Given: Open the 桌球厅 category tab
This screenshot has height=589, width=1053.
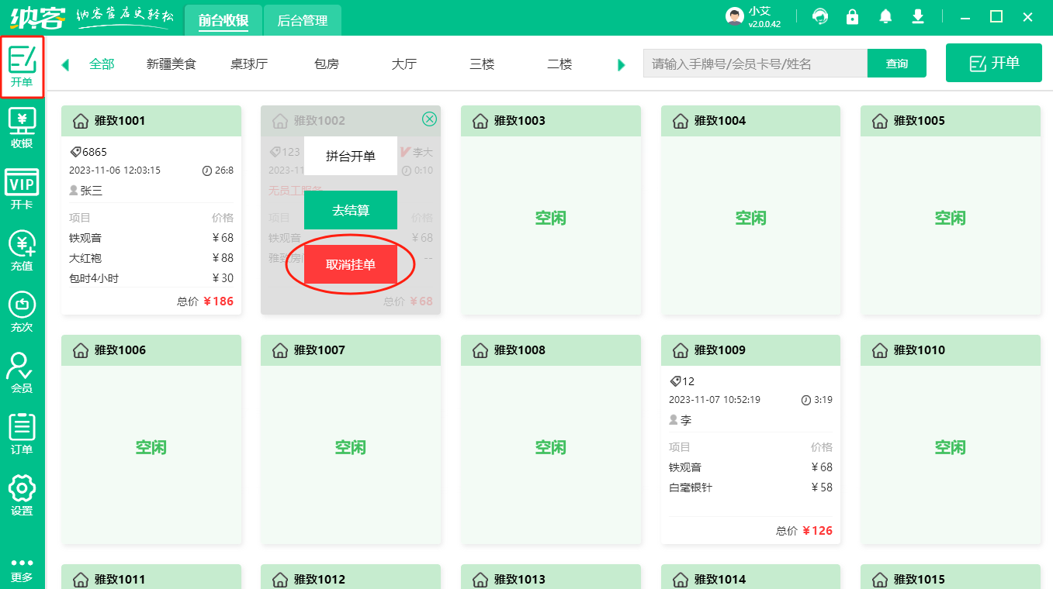Looking at the screenshot, I should click(x=249, y=64).
